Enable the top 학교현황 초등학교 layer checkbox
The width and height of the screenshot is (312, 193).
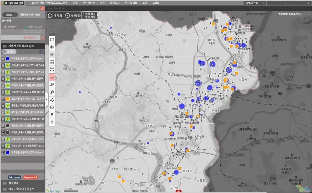click(3, 59)
